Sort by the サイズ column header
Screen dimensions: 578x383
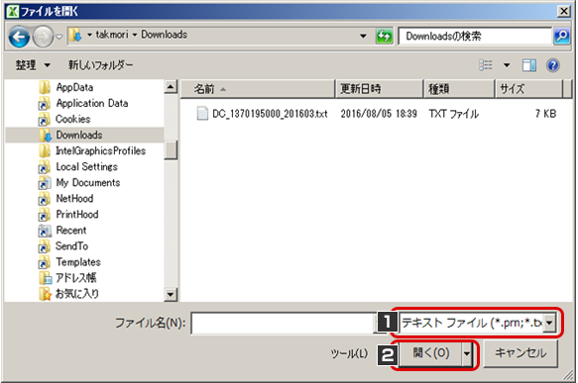pos(529,89)
